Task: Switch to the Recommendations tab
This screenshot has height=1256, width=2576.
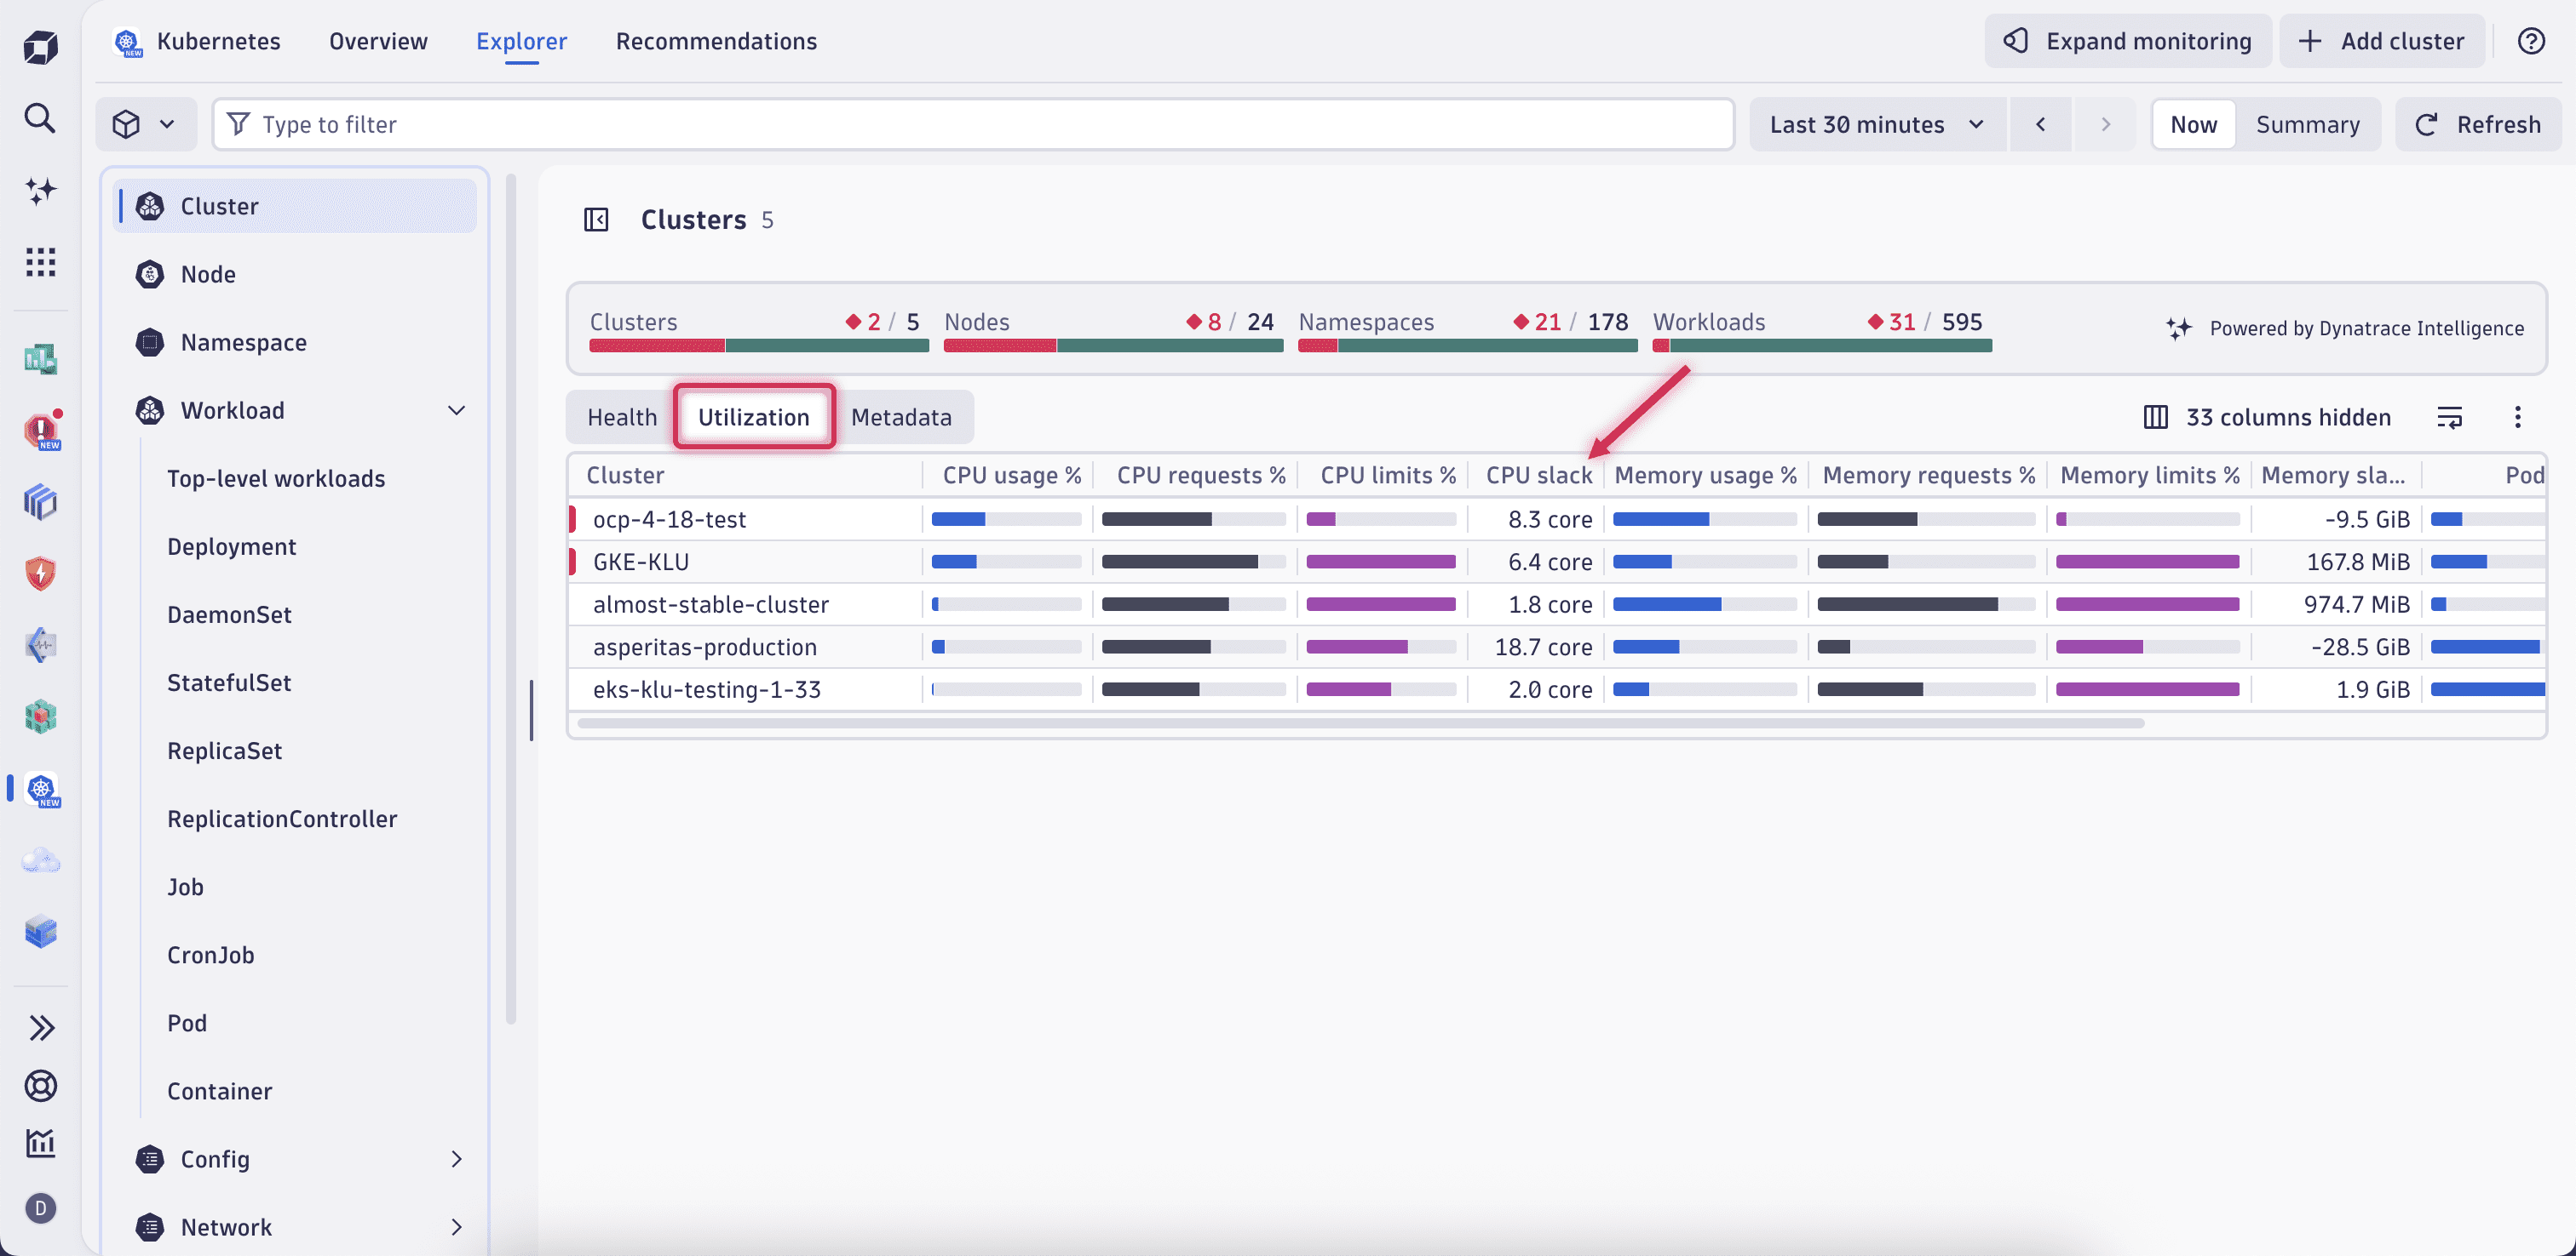Action: pyautogui.click(x=716, y=41)
